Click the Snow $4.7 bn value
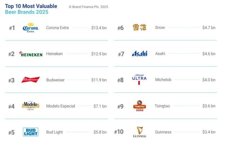Screen dimensions: 225x149 click(x=209, y=28)
